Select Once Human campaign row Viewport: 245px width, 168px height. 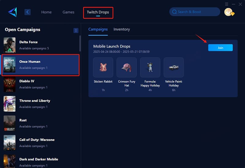point(40,65)
